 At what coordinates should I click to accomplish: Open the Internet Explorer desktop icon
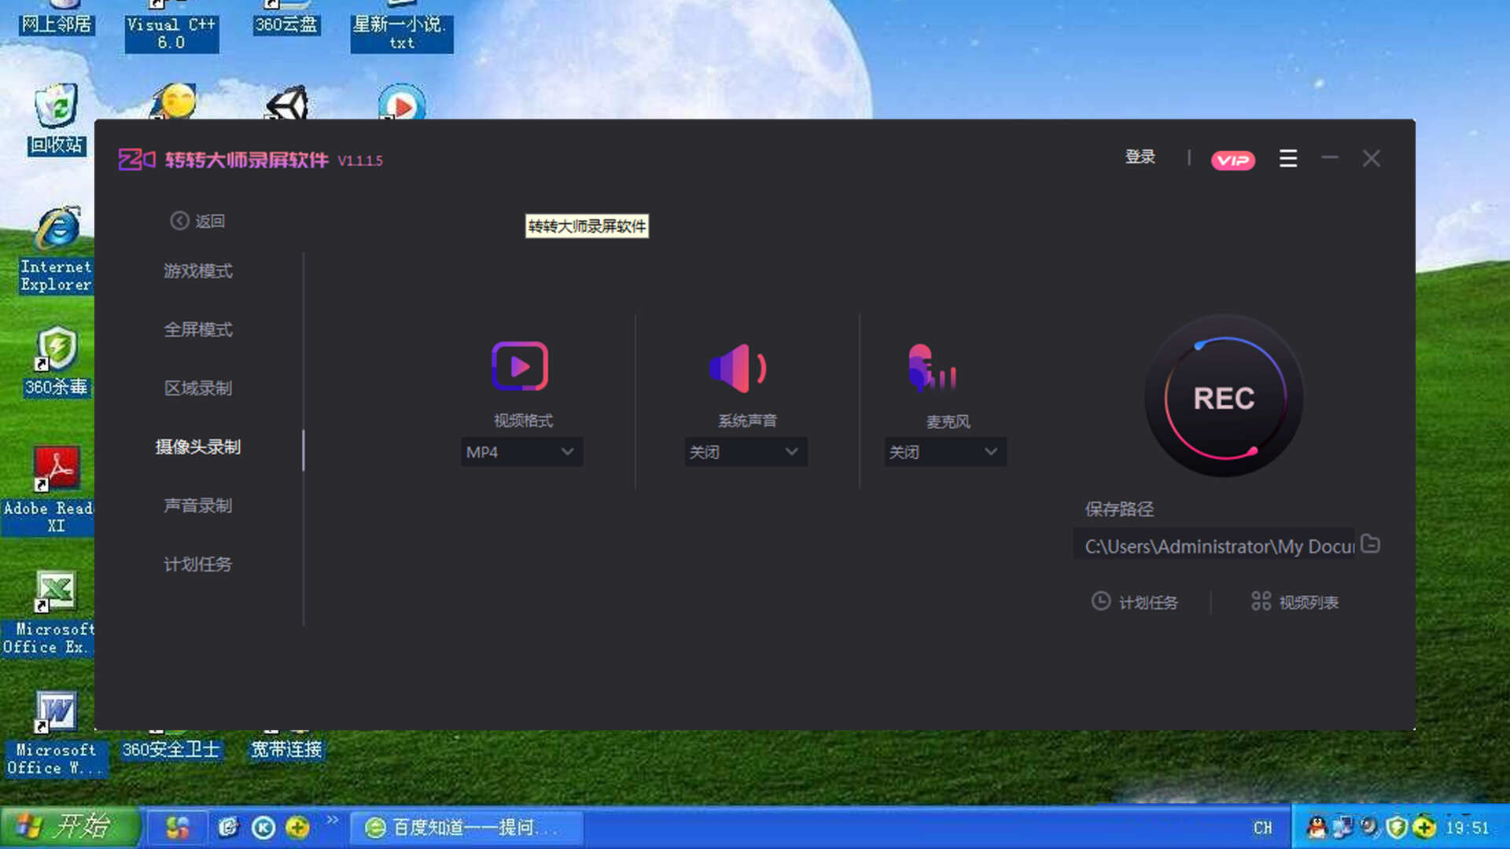(x=56, y=250)
